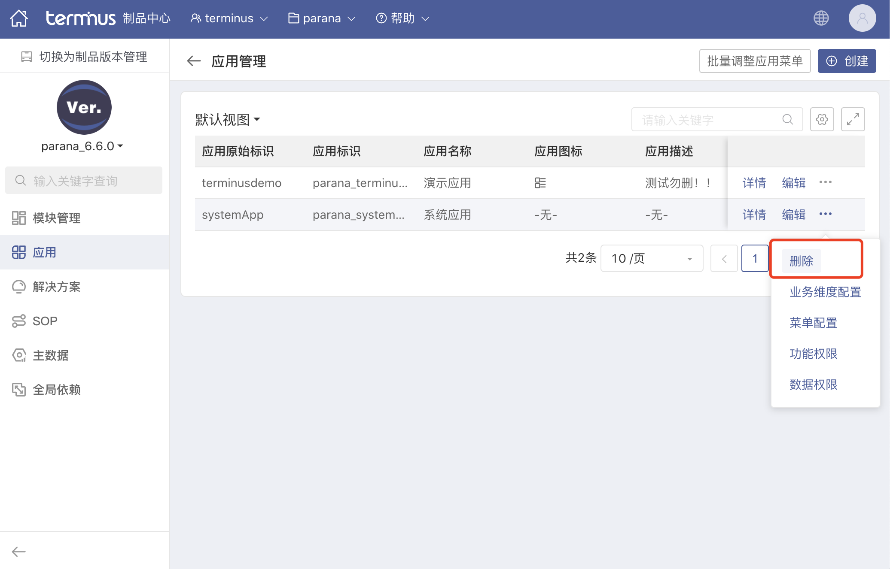Select 业务维度配置 from the menu

826,292
